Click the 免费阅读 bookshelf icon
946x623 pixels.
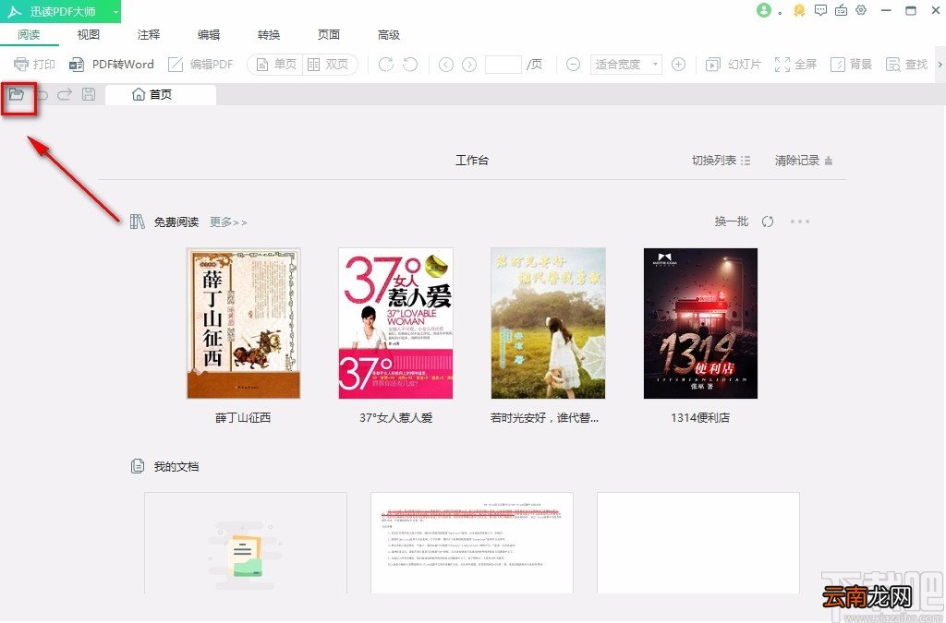(138, 222)
